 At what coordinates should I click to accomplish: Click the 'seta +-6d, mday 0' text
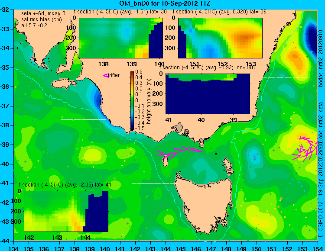point(43,13)
